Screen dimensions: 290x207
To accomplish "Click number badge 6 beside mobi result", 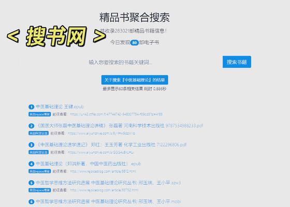I will pos(31,202).
